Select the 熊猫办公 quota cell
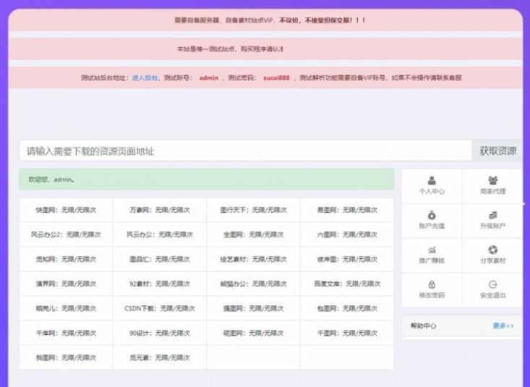Screen dimensions: 530x387 coord(253,284)
